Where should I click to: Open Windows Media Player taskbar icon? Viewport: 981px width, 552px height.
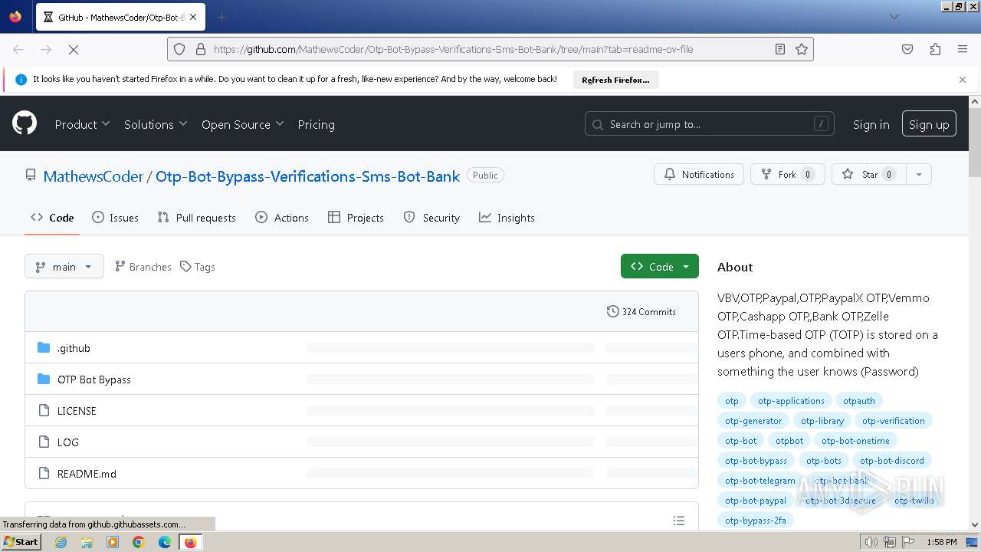(113, 542)
